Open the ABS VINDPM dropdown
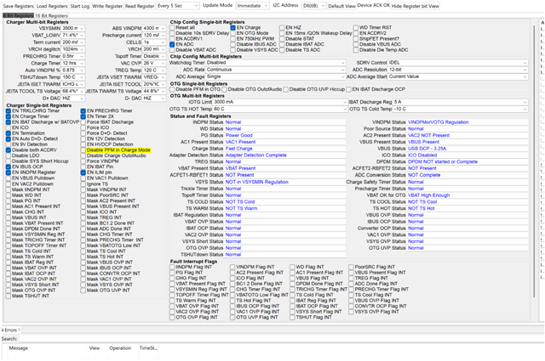 pyautogui.click(x=154, y=28)
